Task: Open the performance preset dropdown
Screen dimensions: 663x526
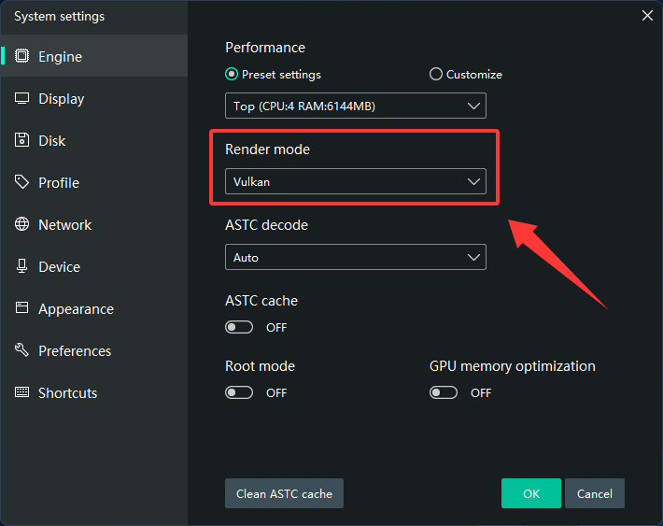Action: coord(355,107)
